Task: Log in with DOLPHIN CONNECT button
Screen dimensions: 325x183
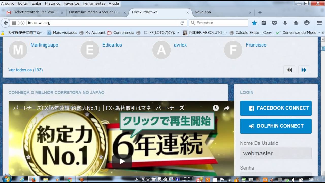Action: [276, 126]
